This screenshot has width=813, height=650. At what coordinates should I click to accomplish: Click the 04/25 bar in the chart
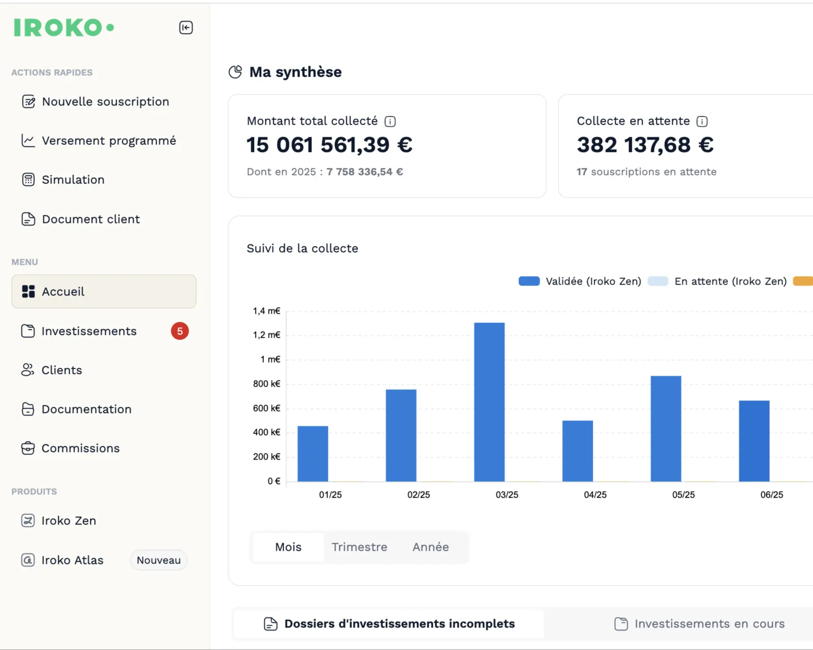tap(578, 451)
